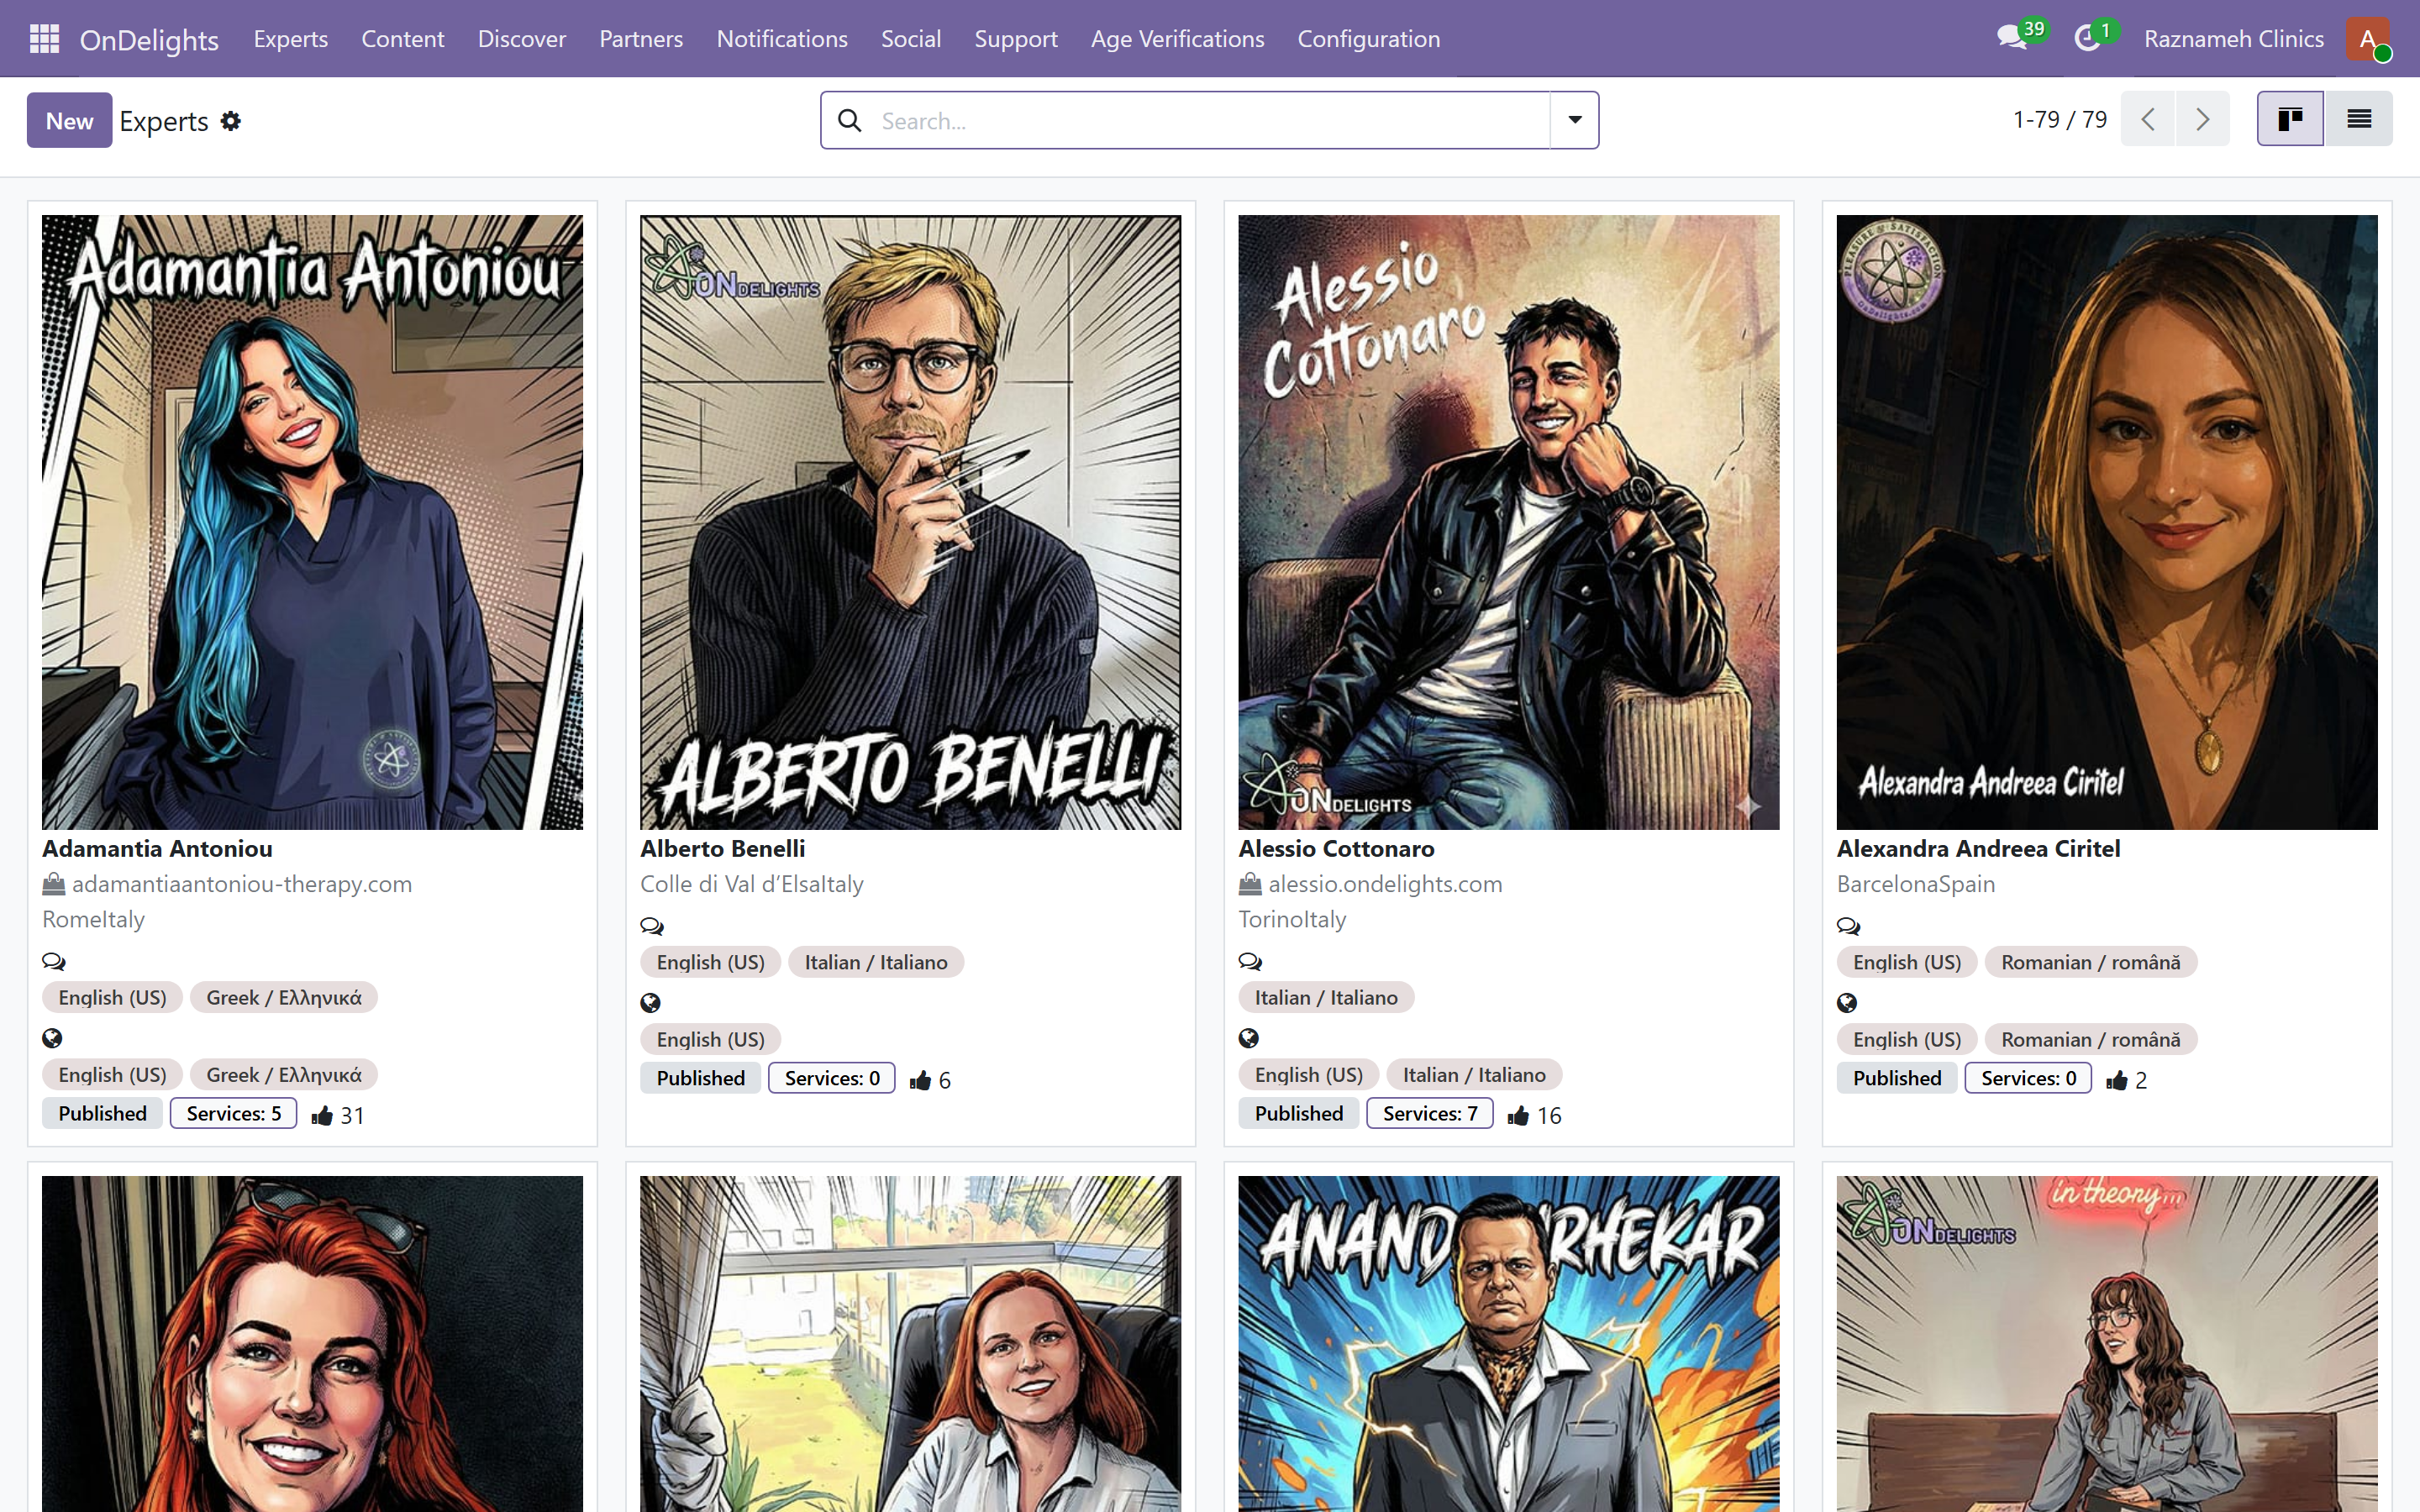The image size is (2420, 1512).
Task: Go to the next page arrow
Action: point(2203,119)
